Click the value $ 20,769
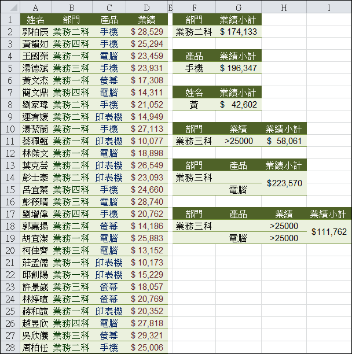Image resolution: width=352 pixels, height=354 pixels. 147,299
